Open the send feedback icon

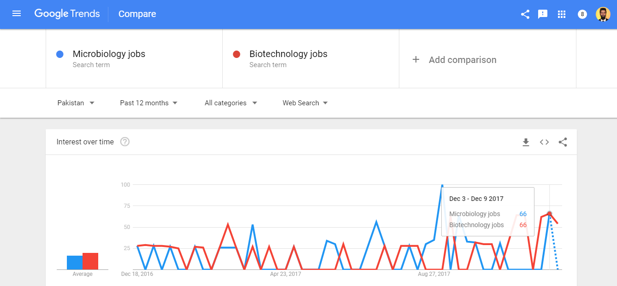coord(543,14)
